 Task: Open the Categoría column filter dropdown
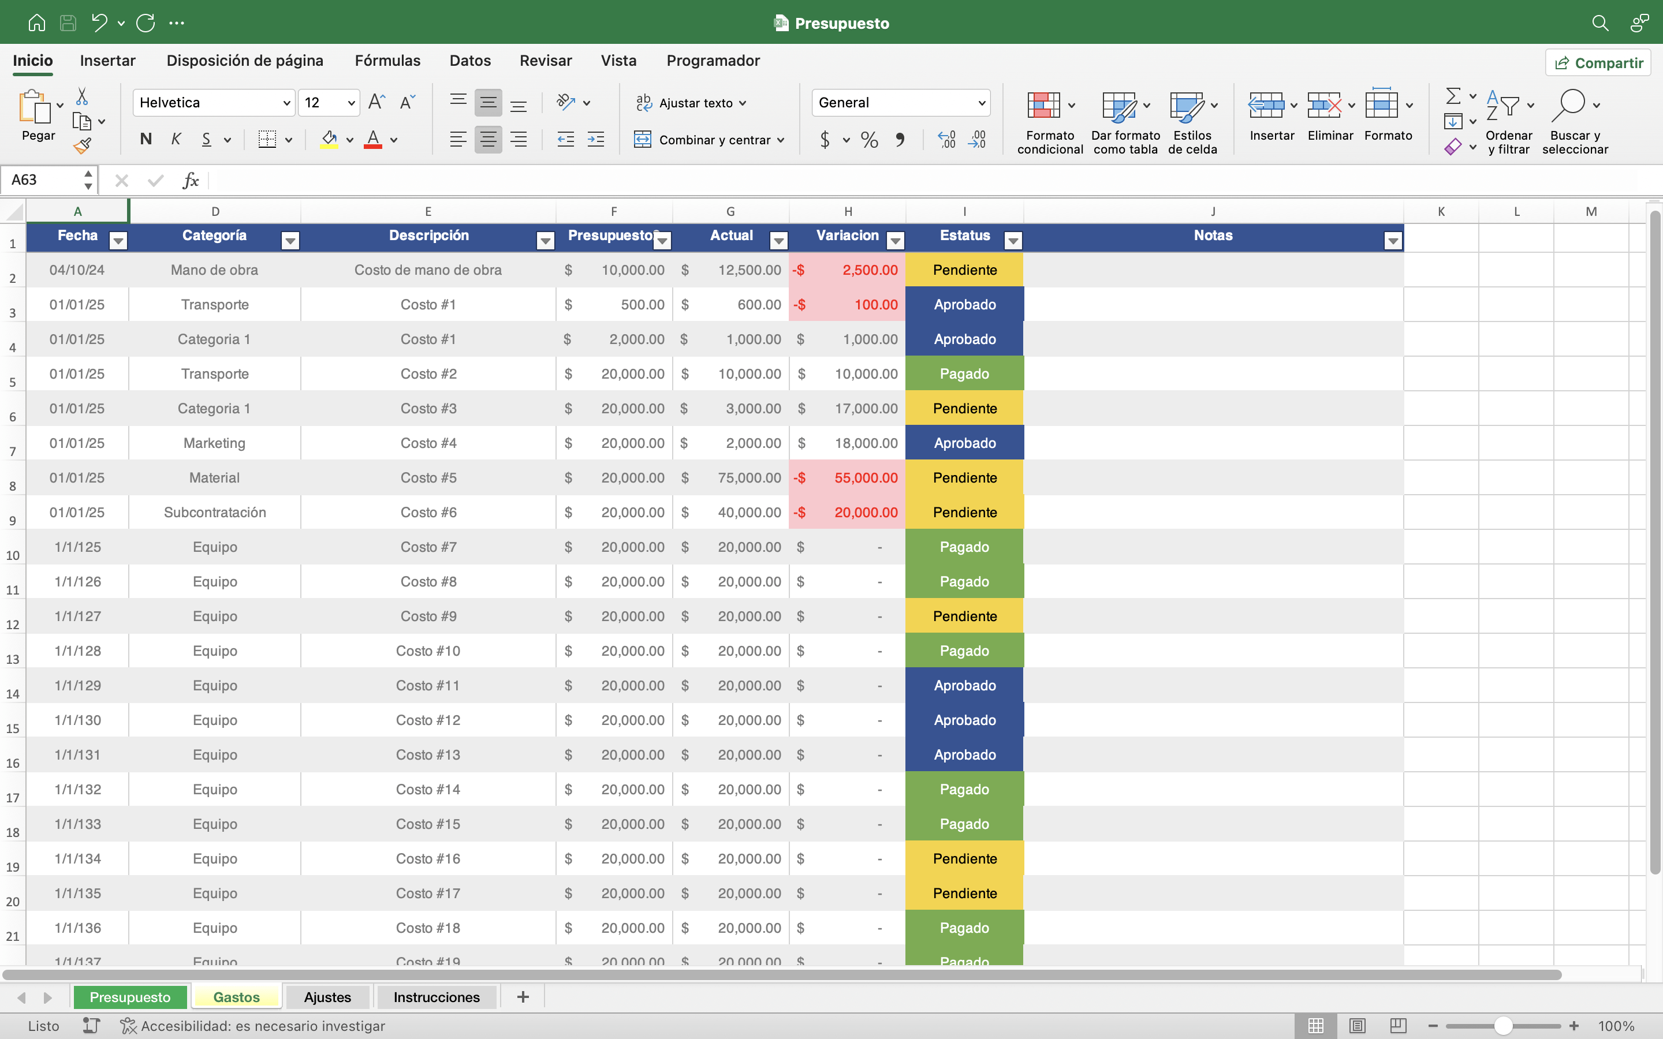pyautogui.click(x=290, y=241)
